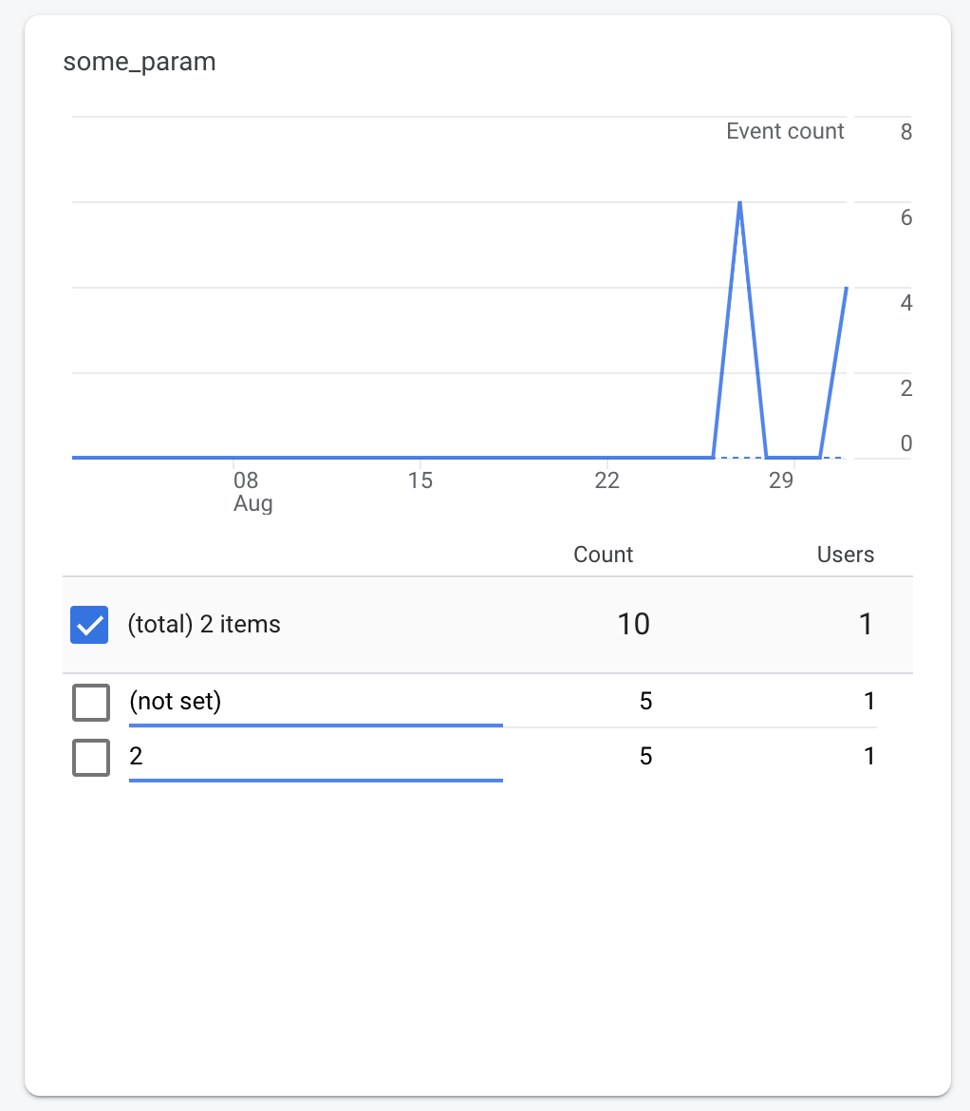Image resolution: width=970 pixels, height=1111 pixels.
Task: Uncheck the (total) 2 items checkbox
Action: pos(88,625)
